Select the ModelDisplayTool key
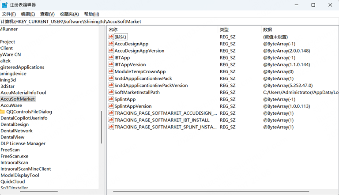The width and height of the screenshot is (339, 195). tap(20, 175)
